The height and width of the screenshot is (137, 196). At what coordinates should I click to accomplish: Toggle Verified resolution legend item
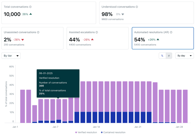pyautogui.click(x=86, y=132)
